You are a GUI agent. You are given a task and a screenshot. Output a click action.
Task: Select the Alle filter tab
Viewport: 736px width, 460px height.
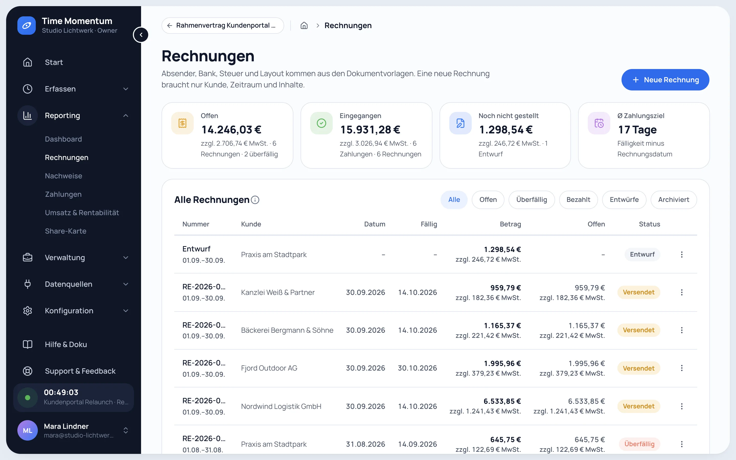(x=454, y=200)
